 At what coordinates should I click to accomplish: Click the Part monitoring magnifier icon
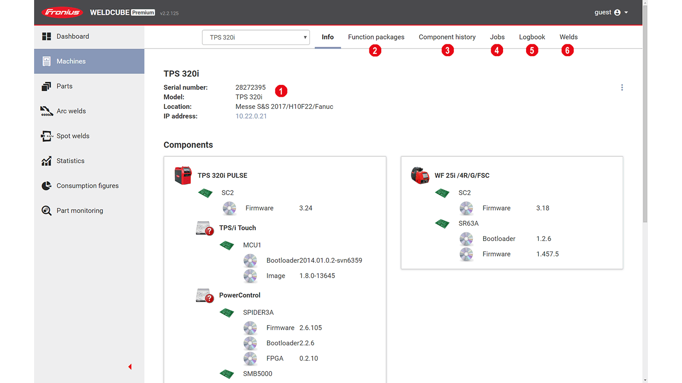(x=46, y=211)
